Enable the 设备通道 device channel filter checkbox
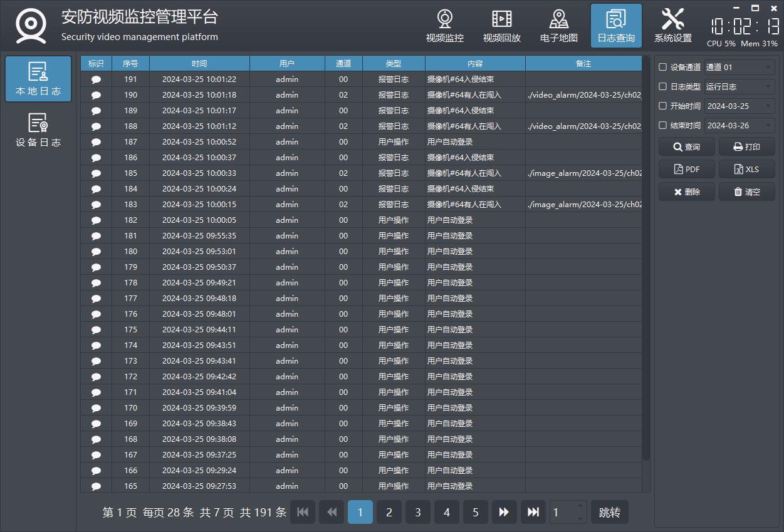 663,67
